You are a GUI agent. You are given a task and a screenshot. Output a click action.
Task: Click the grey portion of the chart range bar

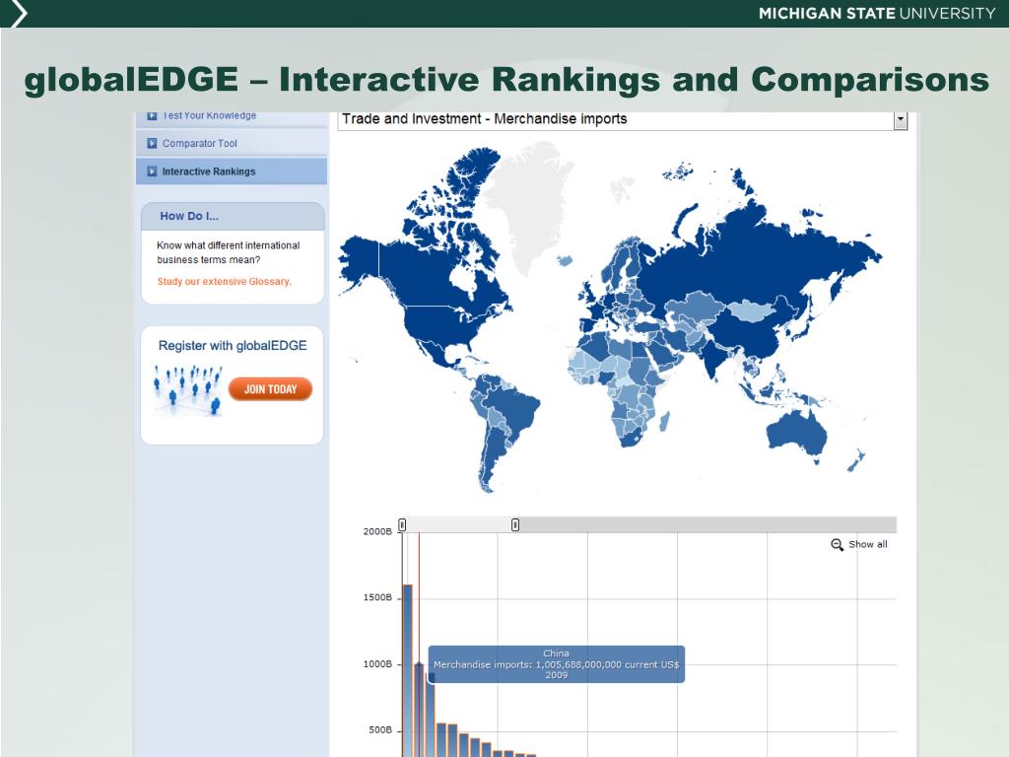tap(707, 524)
